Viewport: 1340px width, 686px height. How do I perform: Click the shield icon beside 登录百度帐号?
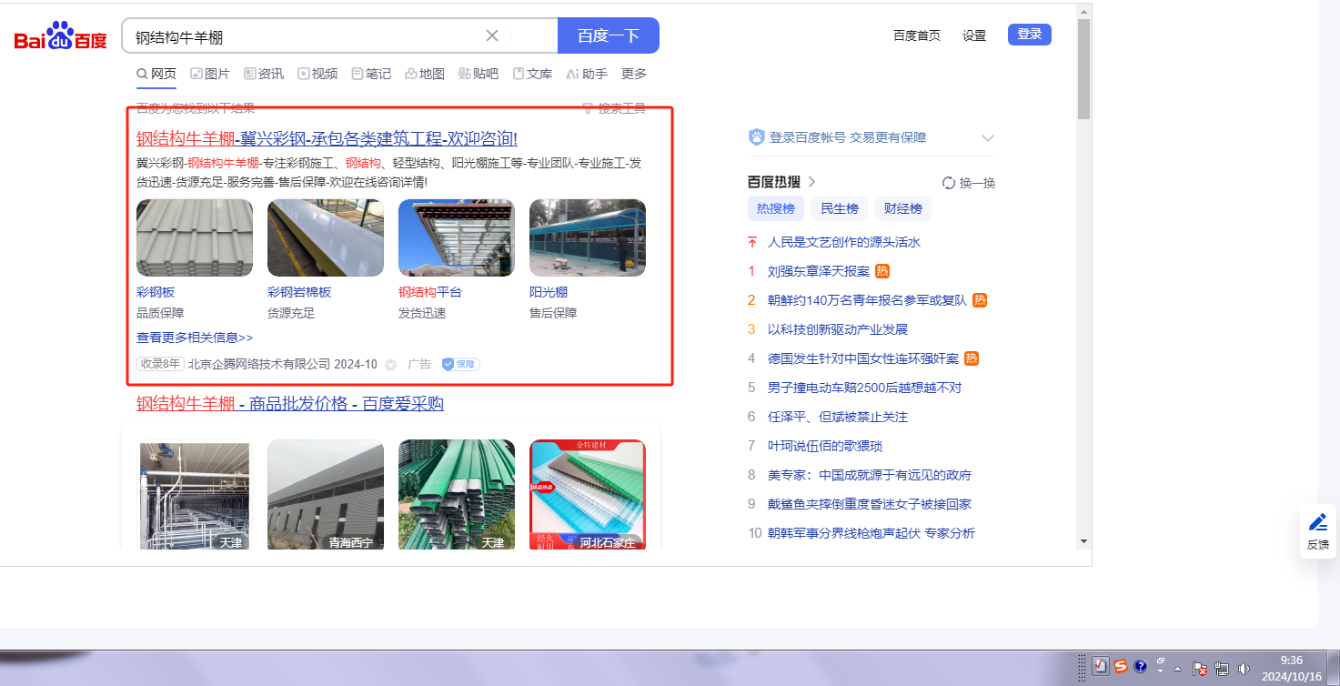coord(757,137)
